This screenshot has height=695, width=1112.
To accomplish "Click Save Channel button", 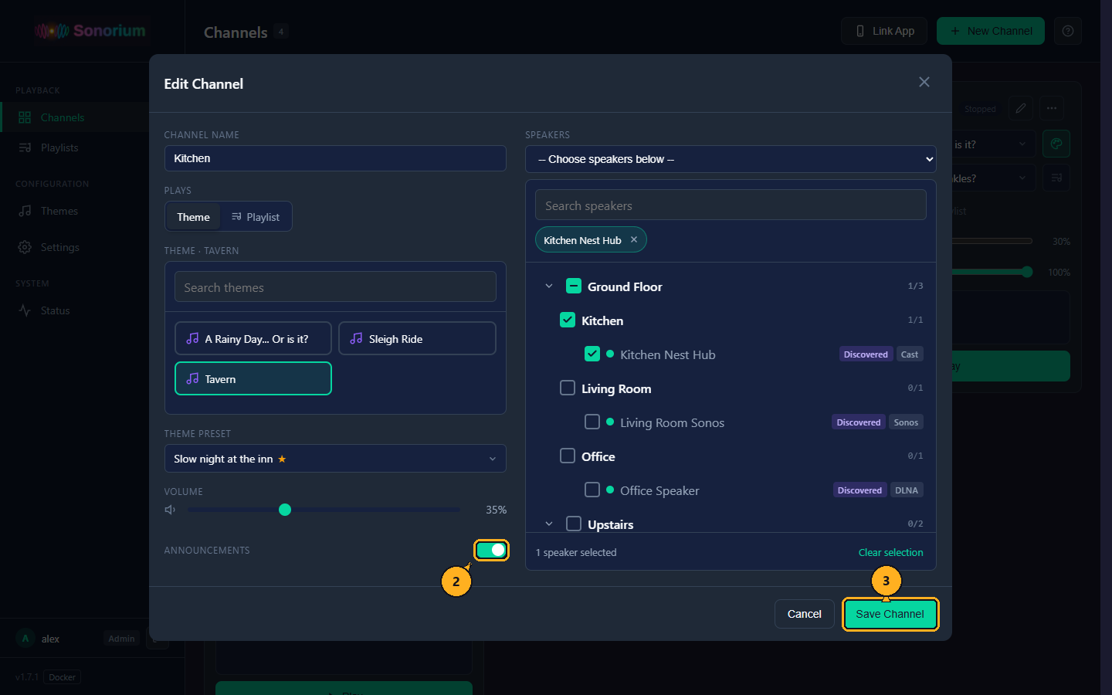I will point(890,614).
